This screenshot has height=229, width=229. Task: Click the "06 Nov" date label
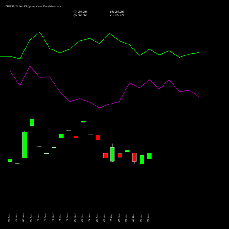[23, 218]
